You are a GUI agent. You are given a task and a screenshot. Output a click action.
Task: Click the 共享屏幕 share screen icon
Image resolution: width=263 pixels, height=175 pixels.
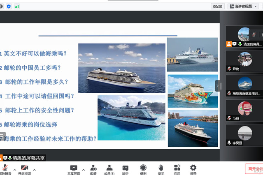[74, 168]
